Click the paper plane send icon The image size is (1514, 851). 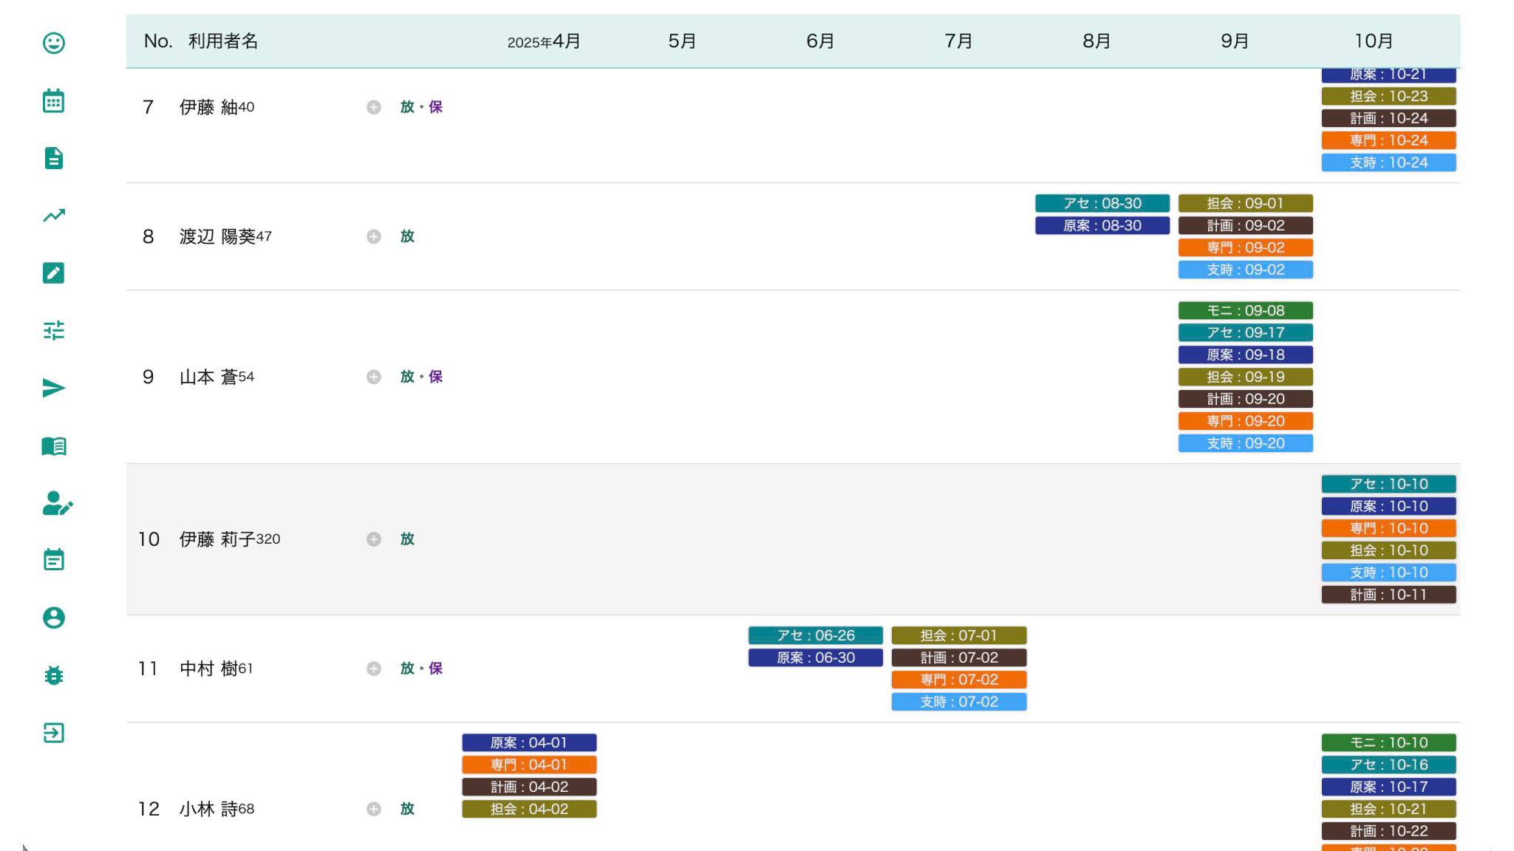(x=53, y=388)
